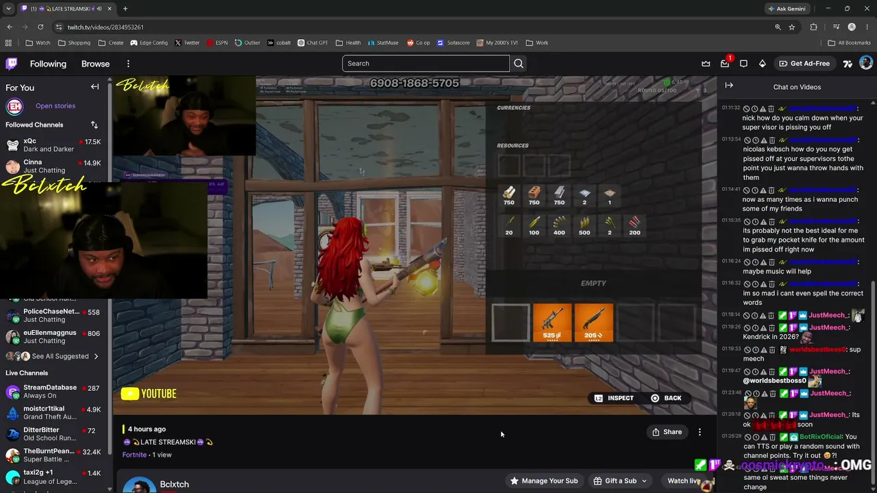Click Manage Your Sub
The width and height of the screenshot is (877, 493).
pyautogui.click(x=545, y=481)
